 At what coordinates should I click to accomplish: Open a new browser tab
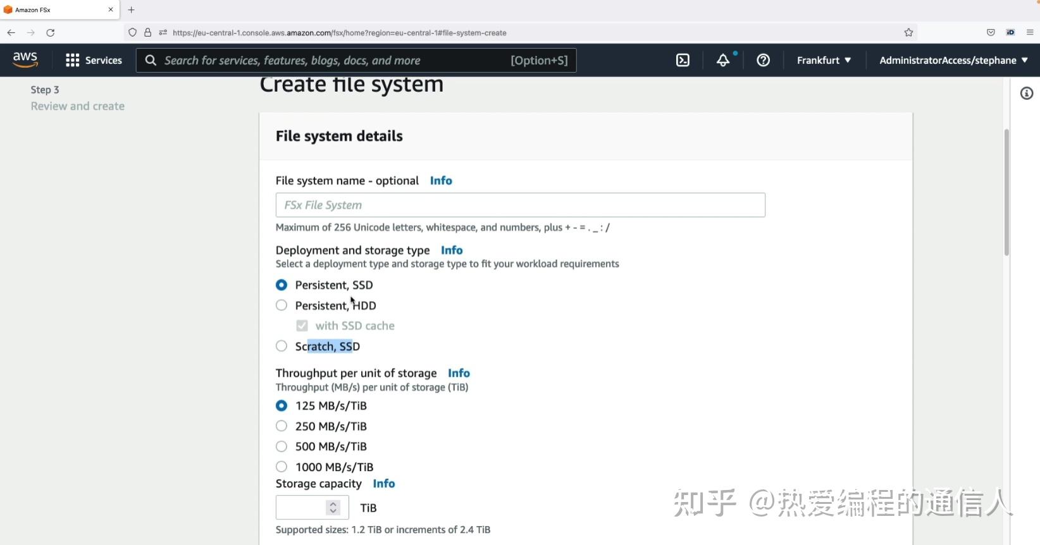(x=132, y=9)
